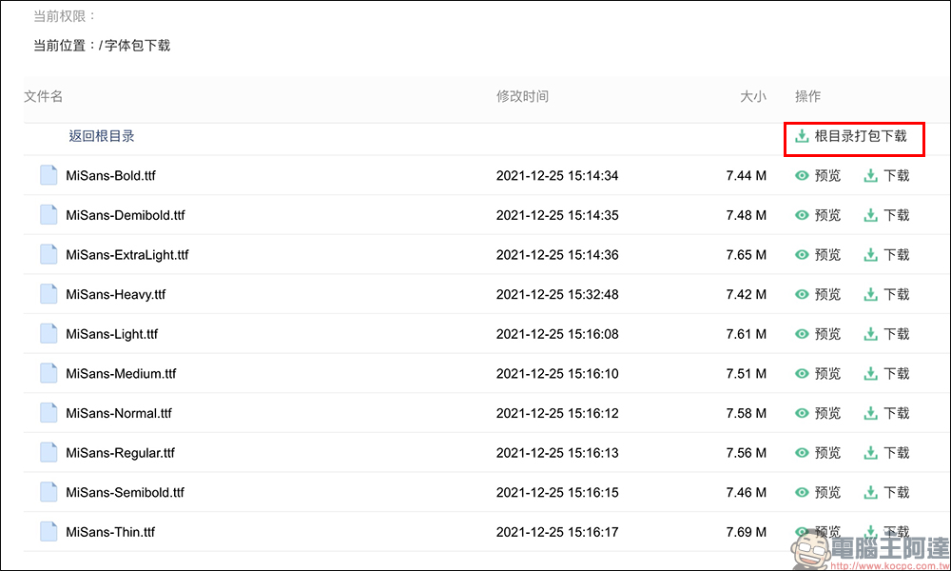Select file name MiSans-Bold.ttf

tap(110, 175)
